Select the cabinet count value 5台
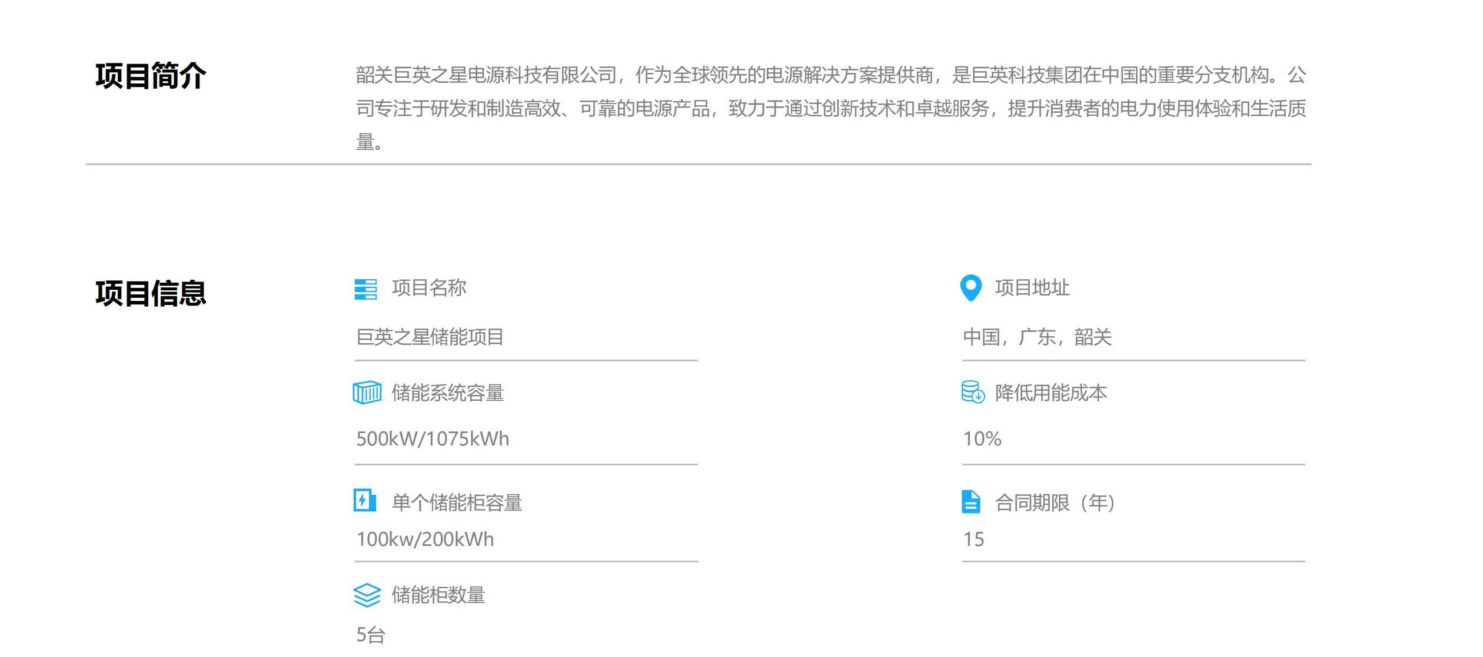The image size is (1483, 657). click(371, 635)
